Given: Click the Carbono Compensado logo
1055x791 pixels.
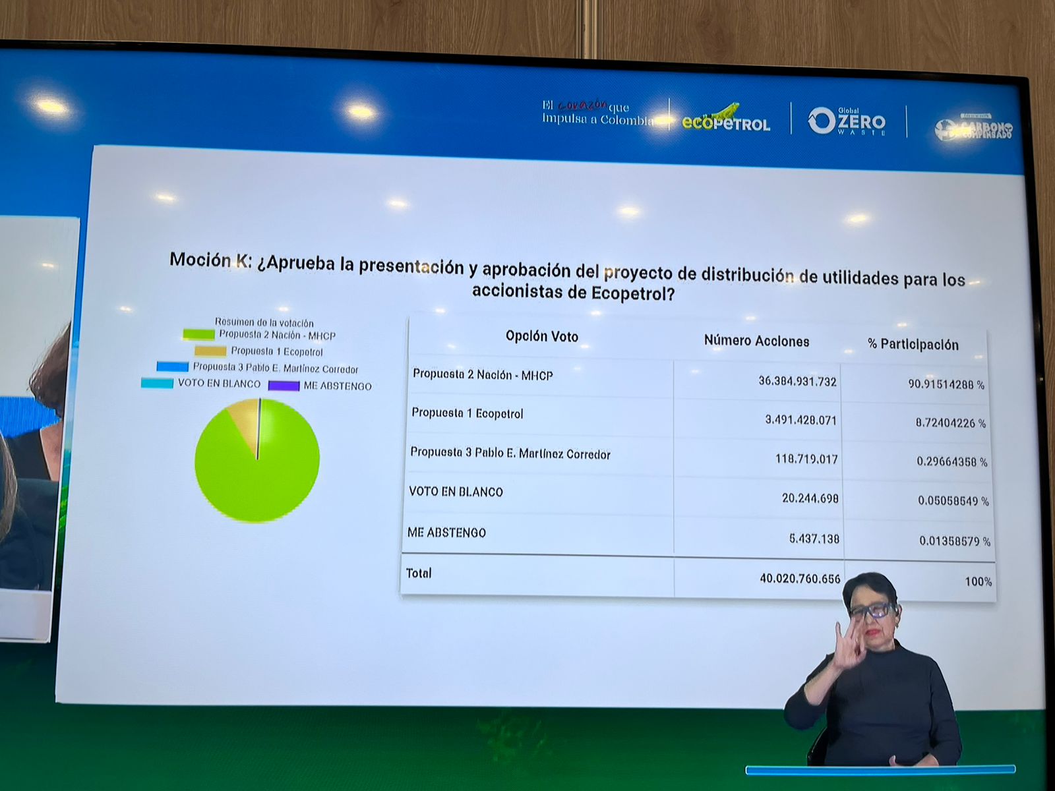Looking at the screenshot, I should pyautogui.click(x=974, y=127).
